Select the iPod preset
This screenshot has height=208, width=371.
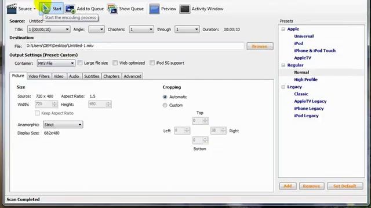click(x=299, y=43)
